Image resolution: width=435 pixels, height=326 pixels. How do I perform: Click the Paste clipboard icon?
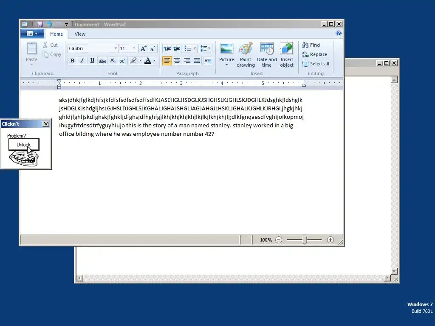pyautogui.click(x=31, y=48)
